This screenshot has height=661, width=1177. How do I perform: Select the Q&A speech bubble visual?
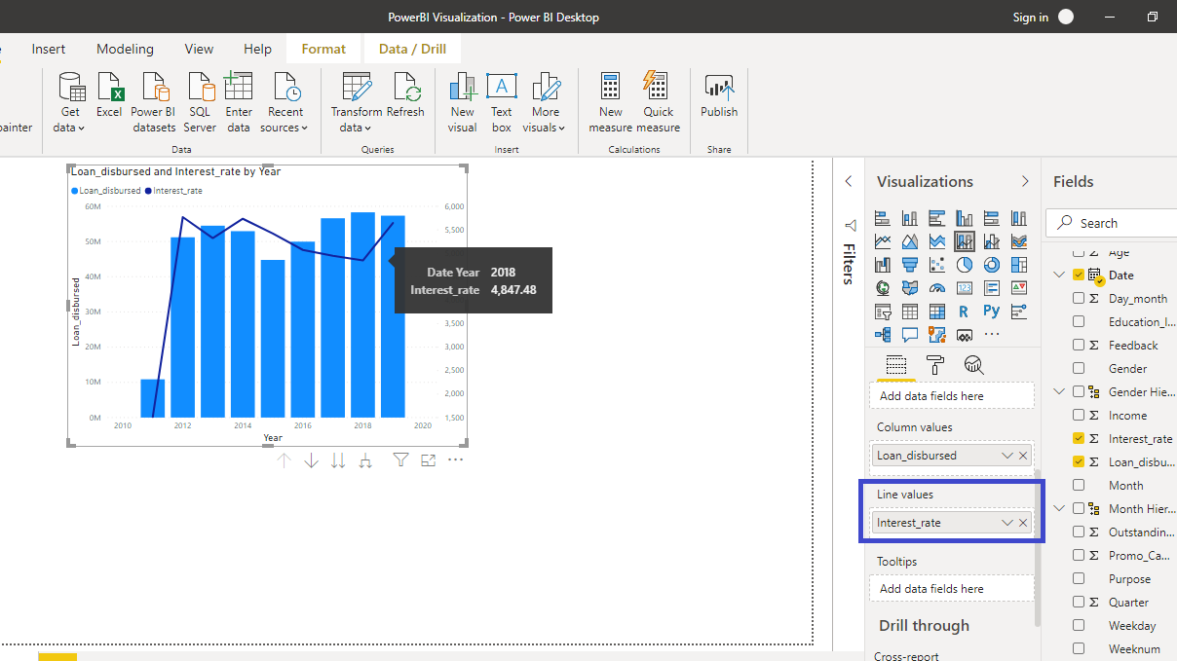(x=910, y=335)
